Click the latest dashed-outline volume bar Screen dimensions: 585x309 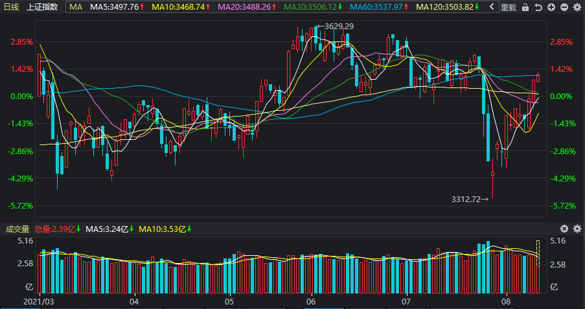(538, 253)
